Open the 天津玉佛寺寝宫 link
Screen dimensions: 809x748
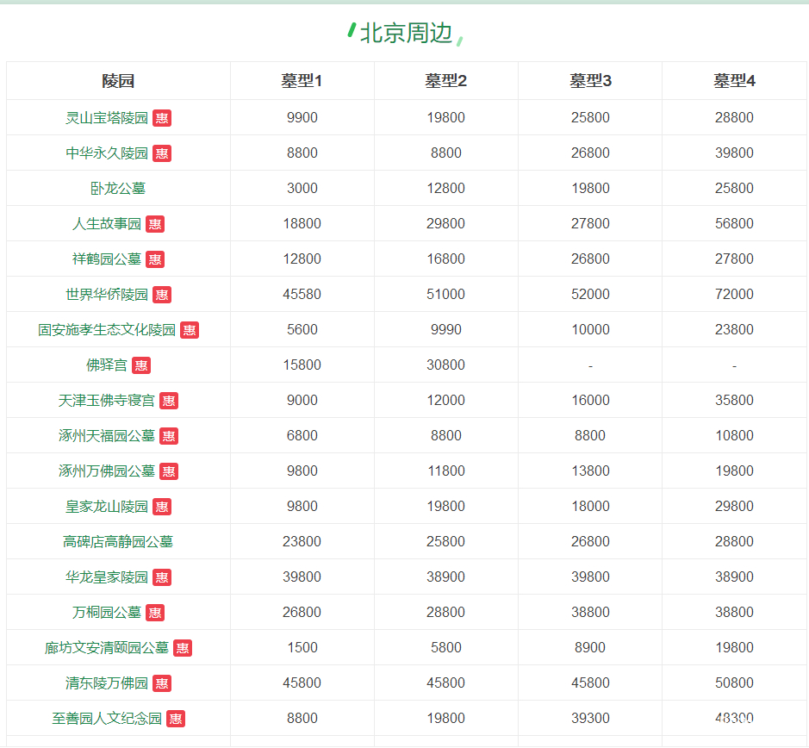(x=107, y=401)
